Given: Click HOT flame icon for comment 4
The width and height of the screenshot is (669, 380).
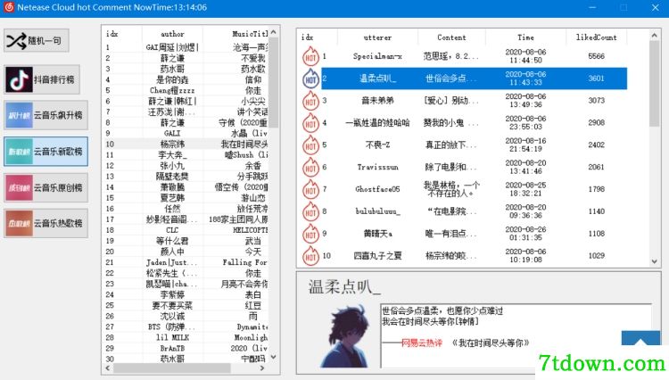Looking at the screenshot, I should pos(310,122).
